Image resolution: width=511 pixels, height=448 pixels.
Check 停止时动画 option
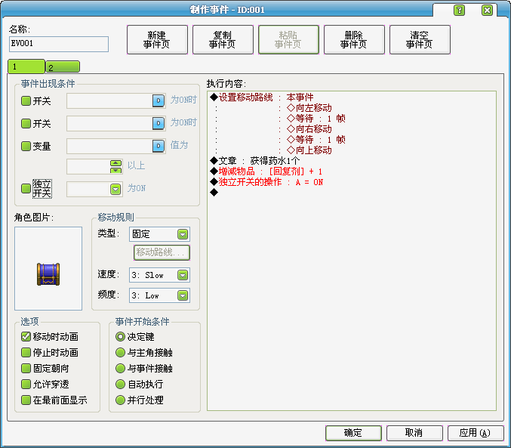pos(26,352)
